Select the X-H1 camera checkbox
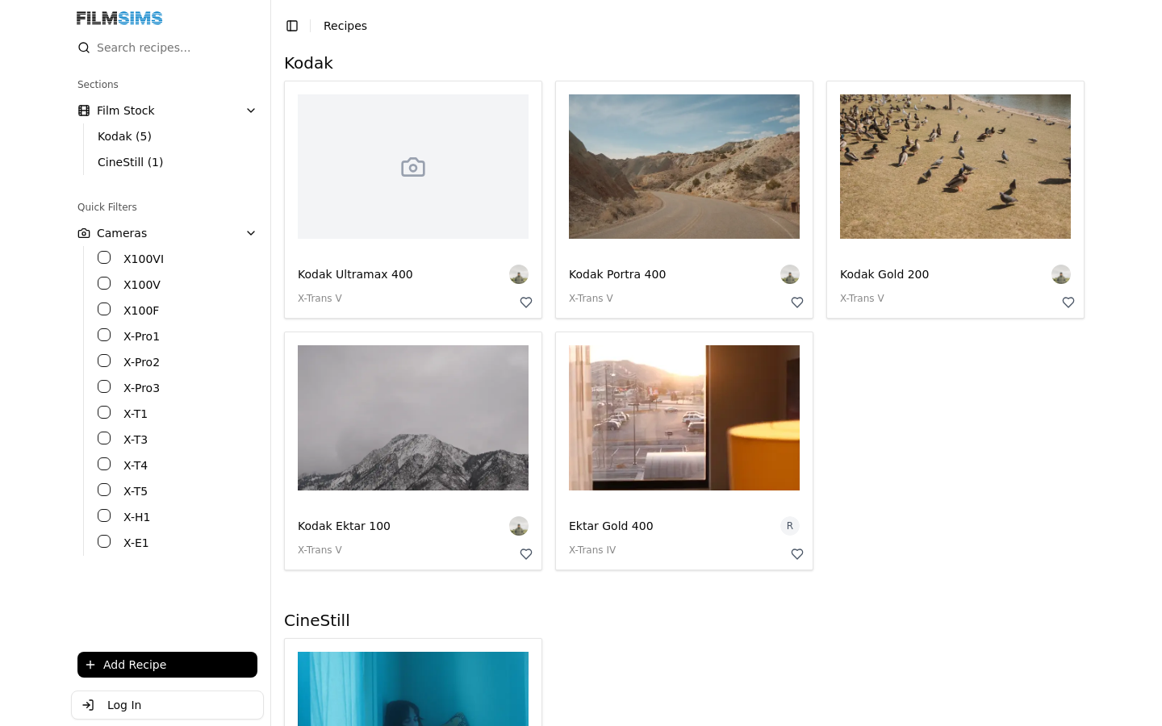Viewport: 1162px width, 726px height. coord(104,515)
